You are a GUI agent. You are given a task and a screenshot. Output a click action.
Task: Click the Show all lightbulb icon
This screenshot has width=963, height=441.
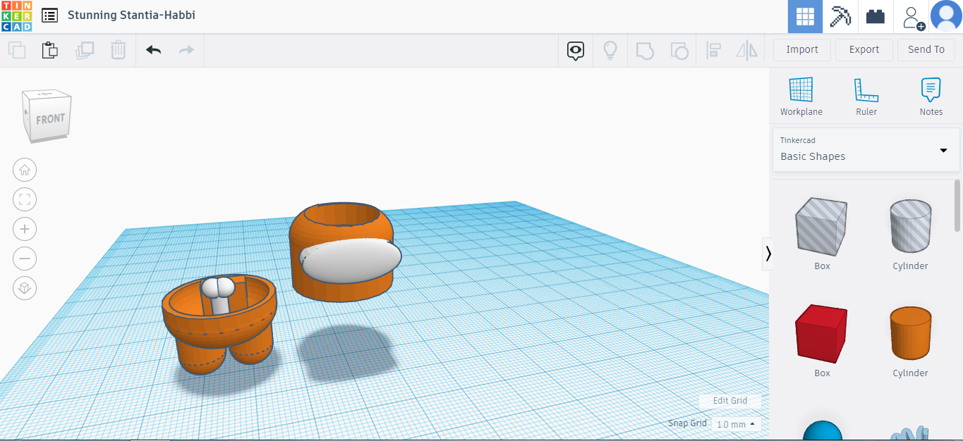tap(610, 50)
